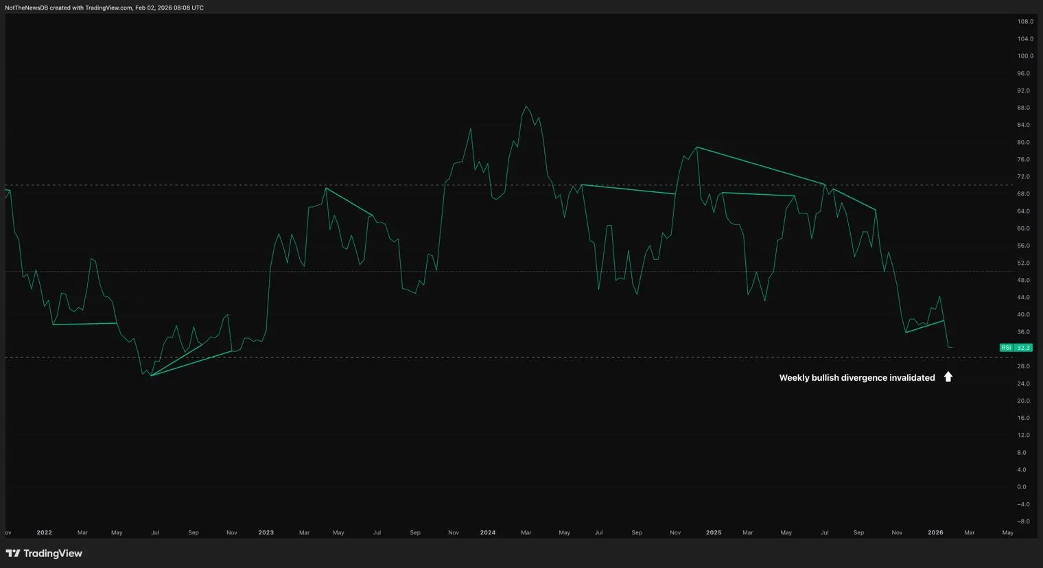Click the 4.0 scale value above 0.0

pyautogui.click(x=1022, y=470)
